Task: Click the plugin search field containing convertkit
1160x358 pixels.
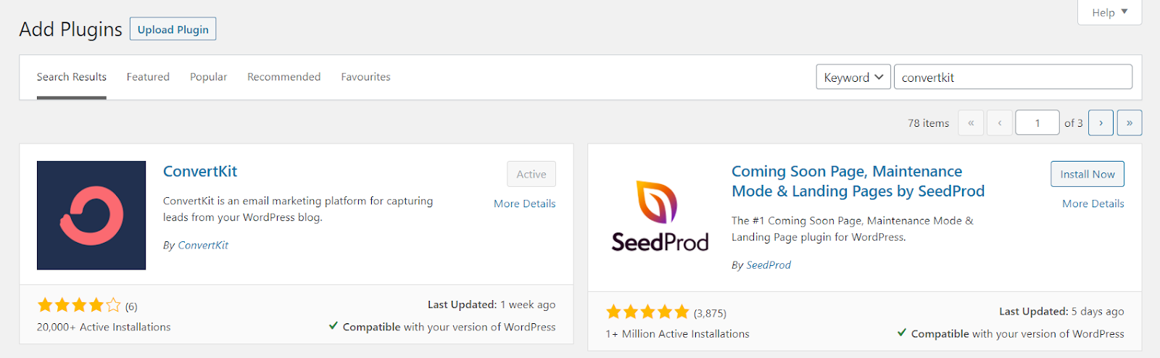Action: tap(1012, 77)
